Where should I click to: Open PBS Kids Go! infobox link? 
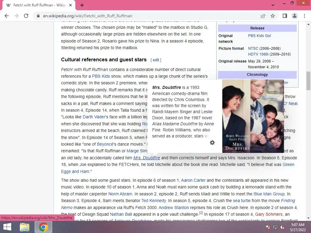(x=259, y=36)
